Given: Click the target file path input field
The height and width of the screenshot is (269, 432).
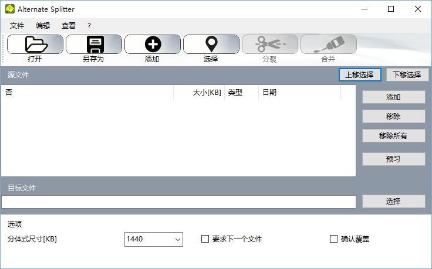Looking at the screenshot, I should click(x=178, y=202).
